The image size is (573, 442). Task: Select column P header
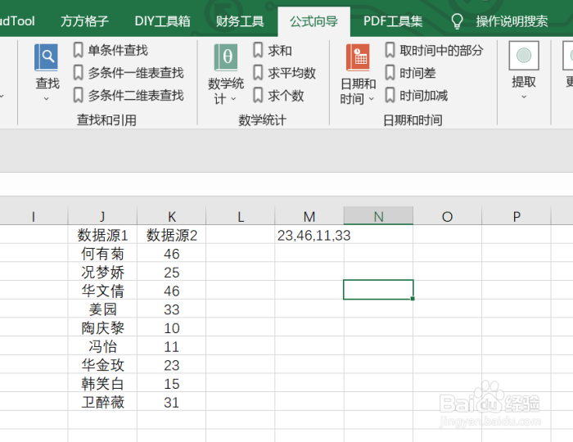click(517, 216)
